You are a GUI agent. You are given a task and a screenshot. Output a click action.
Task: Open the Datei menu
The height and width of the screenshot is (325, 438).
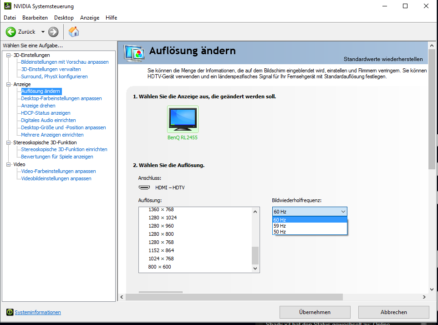pyautogui.click(x=10, y=18)
